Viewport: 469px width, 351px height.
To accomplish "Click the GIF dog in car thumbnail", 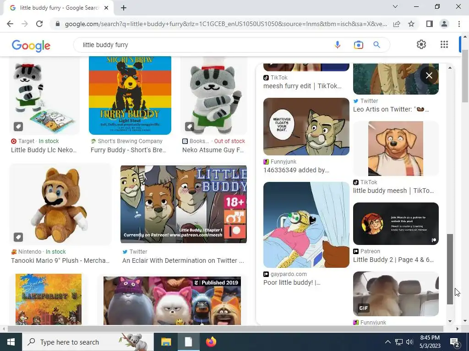I will click(x=396, y=294).
